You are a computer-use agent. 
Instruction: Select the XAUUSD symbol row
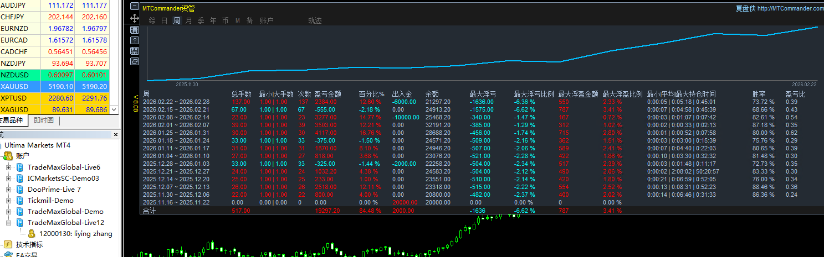pos(55,86)
